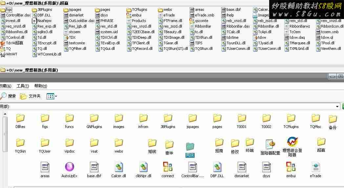The height and width of the screenshot is (188, 344).
Task: Select TdxW超赢 in the top list
Action: (12, 43)
